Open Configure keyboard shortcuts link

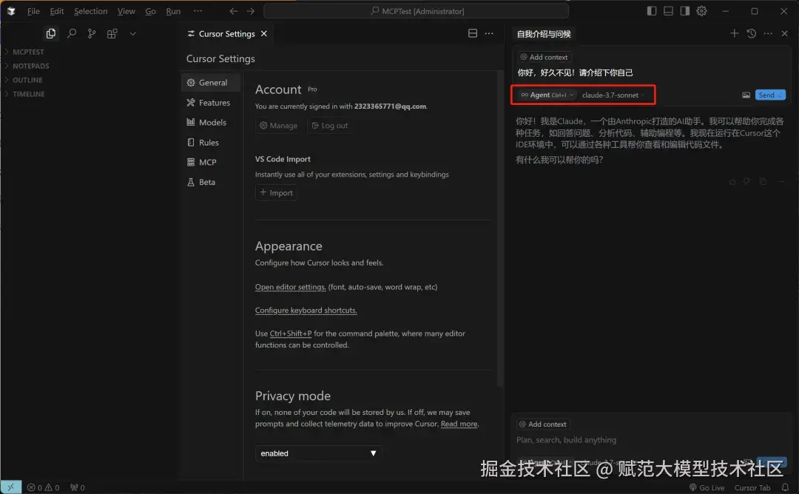[306, 310]
